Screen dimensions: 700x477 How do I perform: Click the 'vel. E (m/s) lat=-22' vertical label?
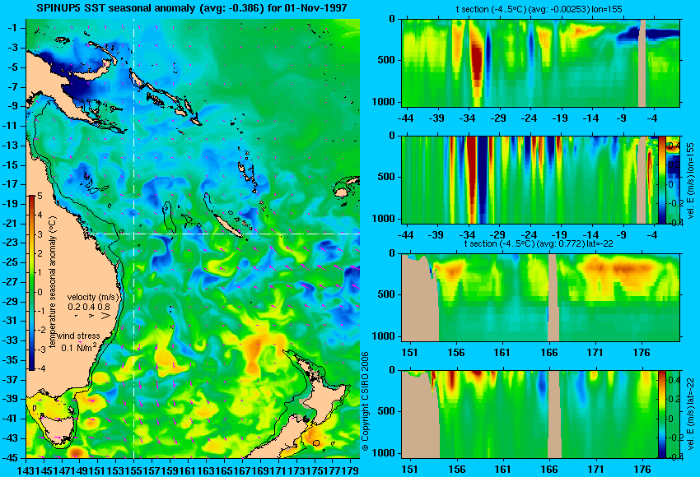click(690, 417)
